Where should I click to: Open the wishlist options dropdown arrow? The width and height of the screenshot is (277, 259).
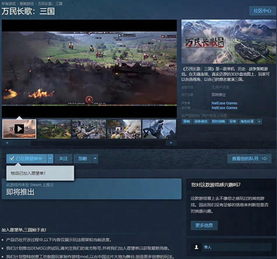click(x=50, y=159)
